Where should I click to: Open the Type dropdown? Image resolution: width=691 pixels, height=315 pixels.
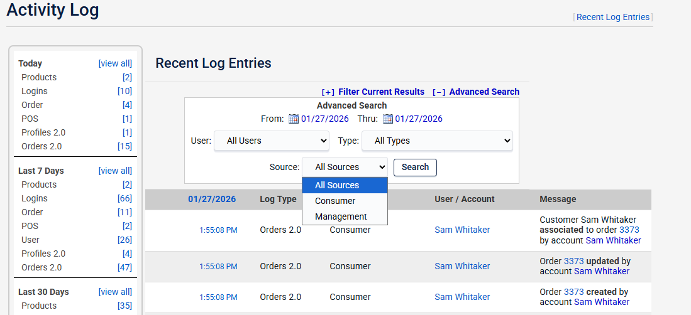[x=437, y=141]
